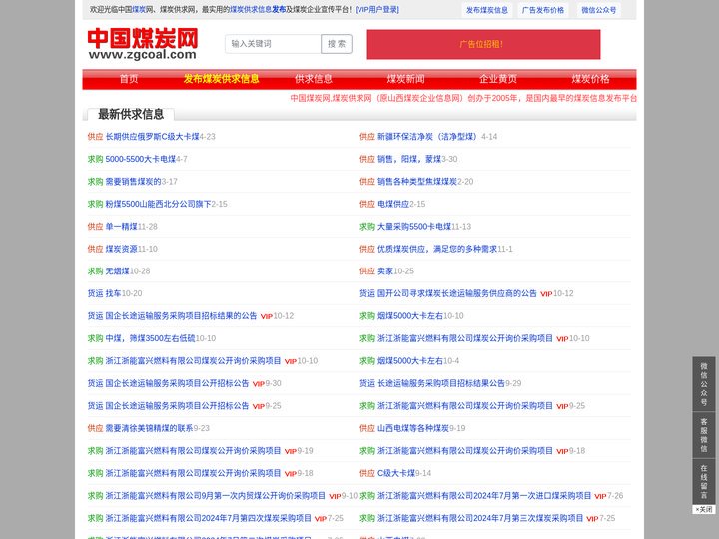Click 客服微信 on the floating sidebar
The height and width of the screenshot is (539, 719).
coord(703,434)
